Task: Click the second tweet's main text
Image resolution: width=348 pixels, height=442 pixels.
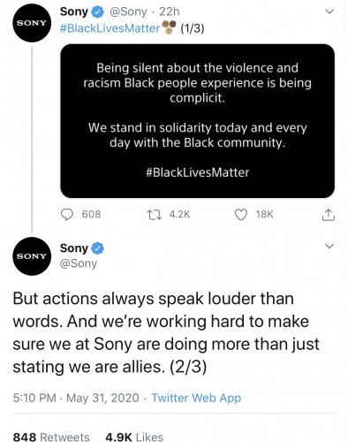Action: (166, 333)
